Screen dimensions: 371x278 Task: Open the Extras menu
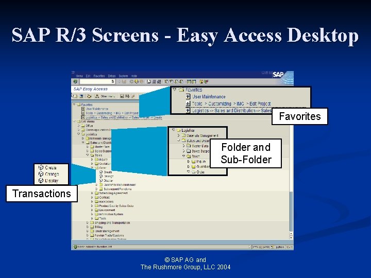pyautogui.click(x=112, y=76)
